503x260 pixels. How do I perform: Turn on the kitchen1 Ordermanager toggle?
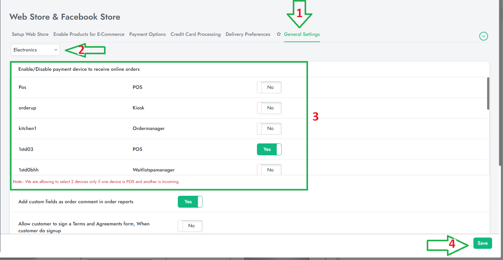[x=269, y=128]
